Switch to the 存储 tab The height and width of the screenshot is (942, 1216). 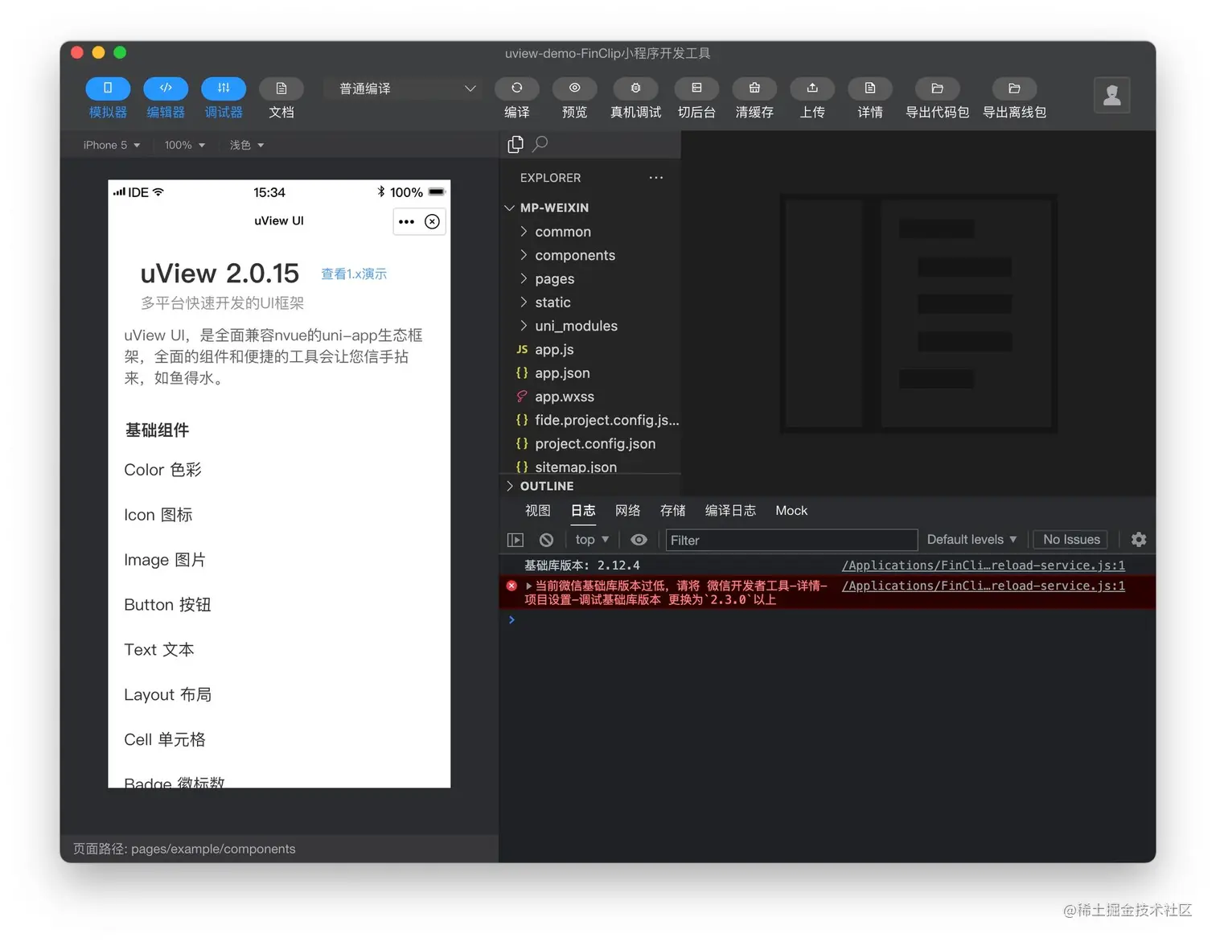coord(673,511)
